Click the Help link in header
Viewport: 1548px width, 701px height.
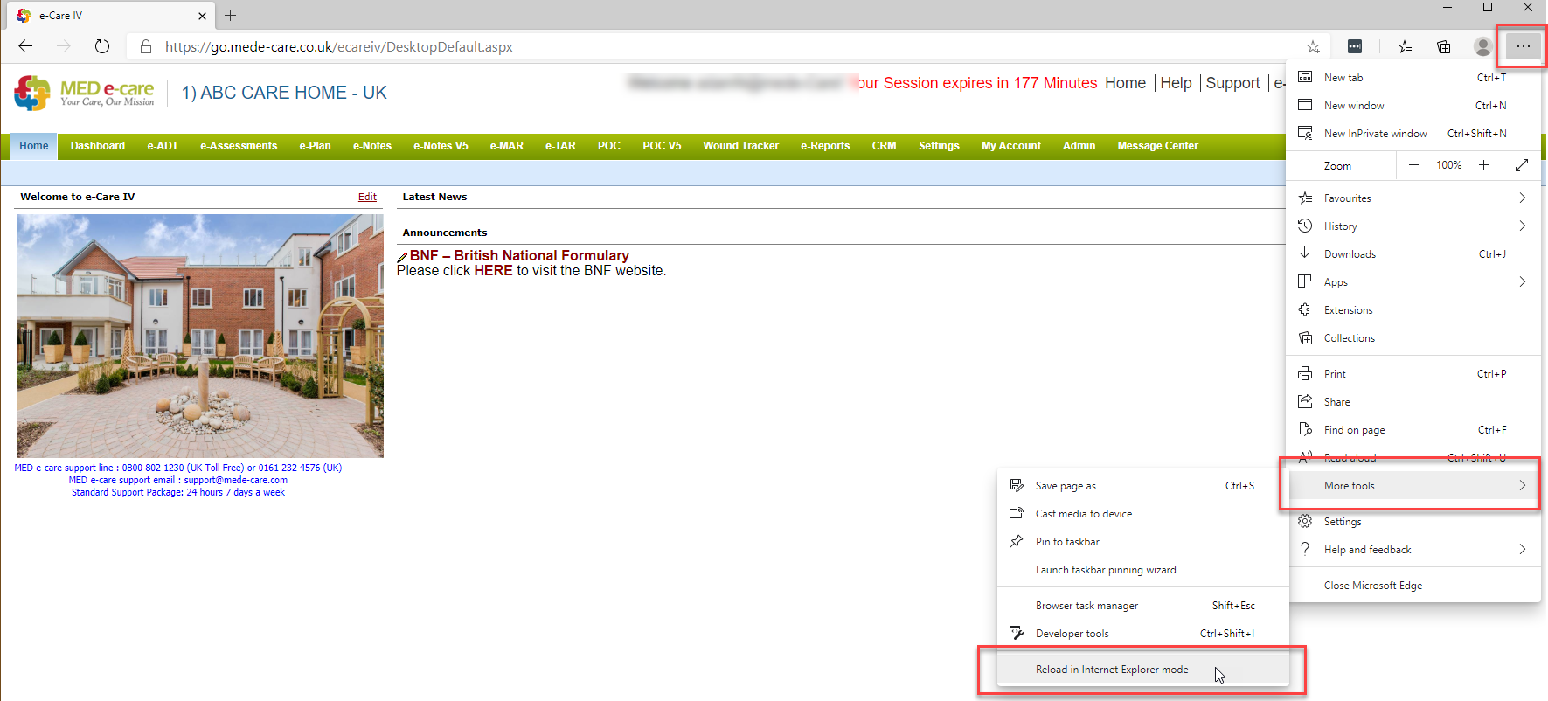(x=1176, y=83)
